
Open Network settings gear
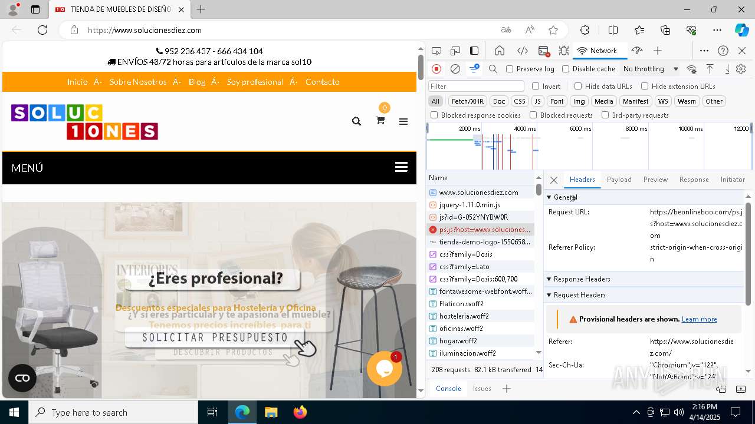[741, 69]
